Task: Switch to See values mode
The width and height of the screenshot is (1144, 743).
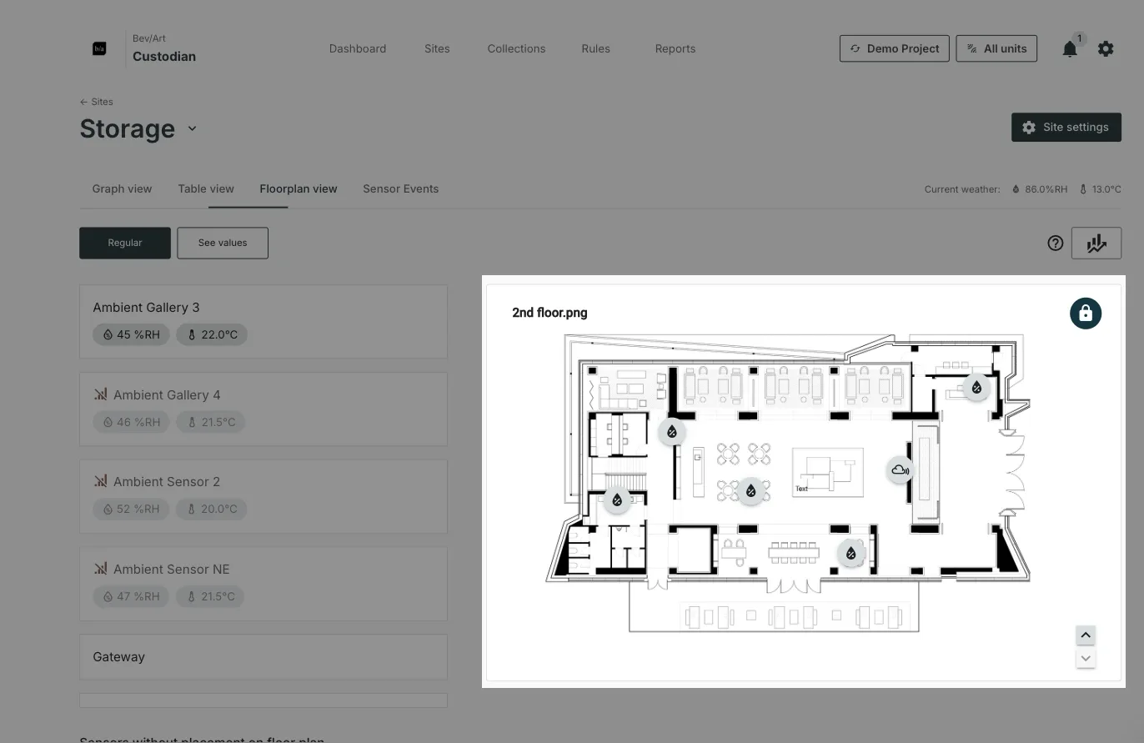Action: click(223, 243)
